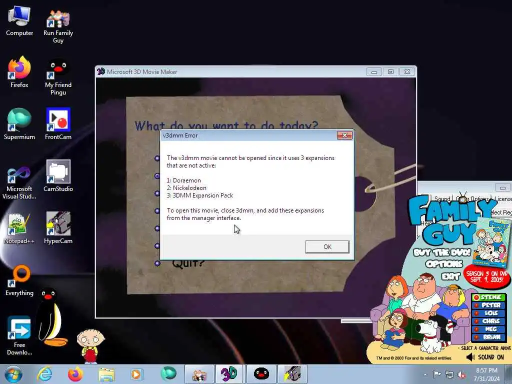512x384 pixels.
Task: Open the Free Download Manager desktop shortcut
Action: coord(19,336)
